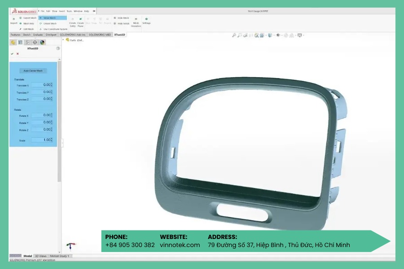Viewport: 404px width, 269px height.
Task: Switch to the Model bottom tab
Action: 28,256
